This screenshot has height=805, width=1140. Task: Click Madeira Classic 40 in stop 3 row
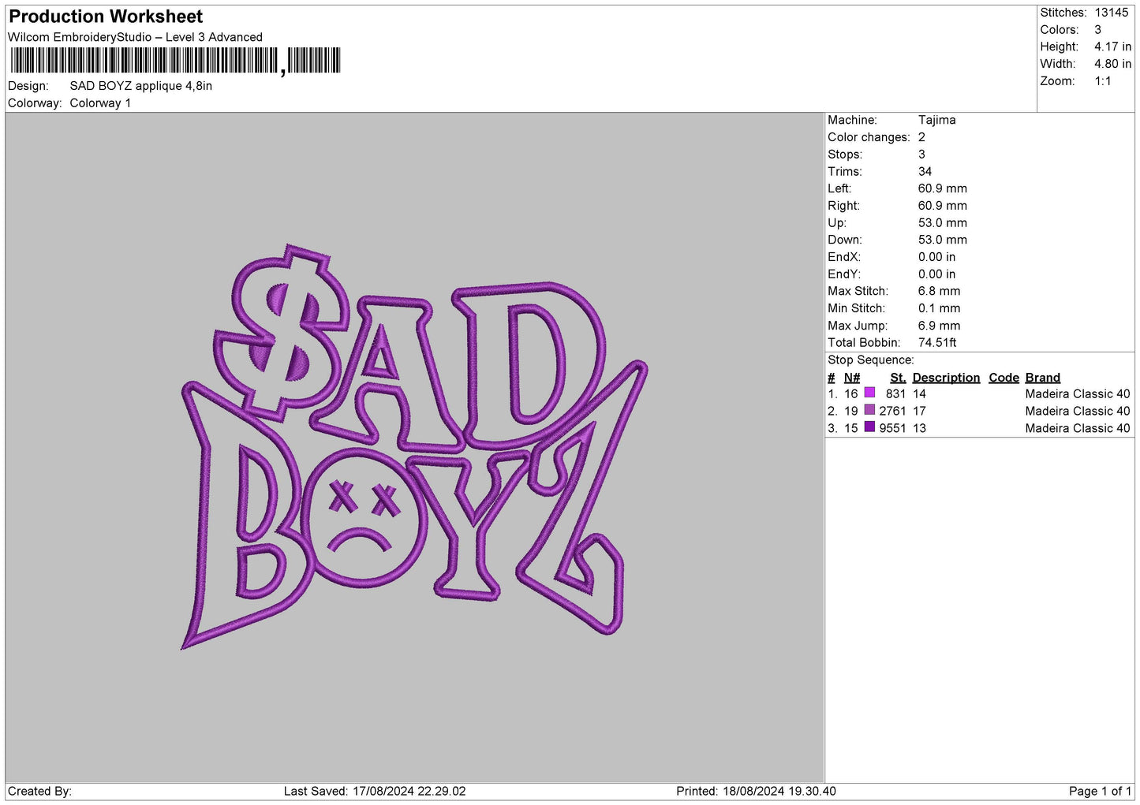click(1078, 429)
